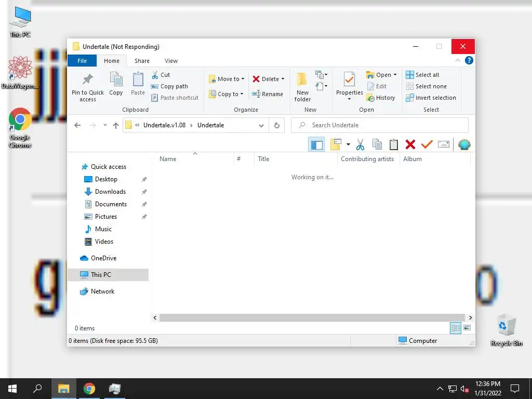Screen dimensions: 532x399
Task: Open the volume tray icon
Action: coord(465,389)
